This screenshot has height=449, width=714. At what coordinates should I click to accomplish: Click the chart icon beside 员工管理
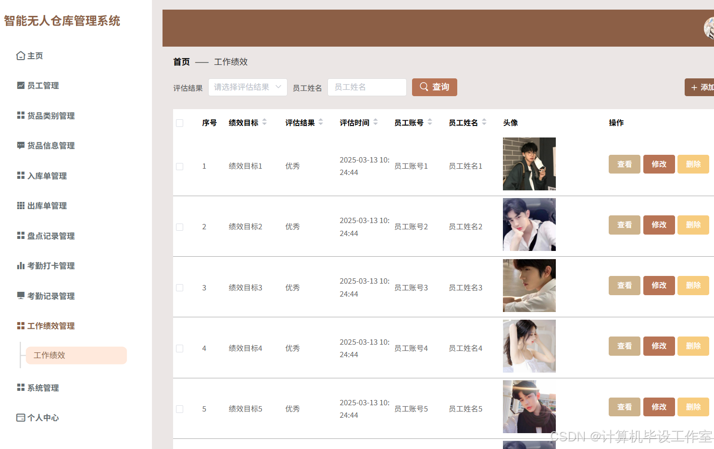click(21, 86)
